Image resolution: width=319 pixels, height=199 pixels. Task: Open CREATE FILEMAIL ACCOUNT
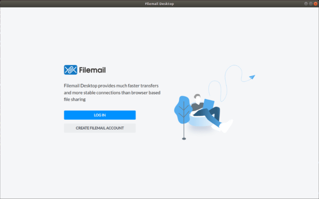click(x=100, y=128)
